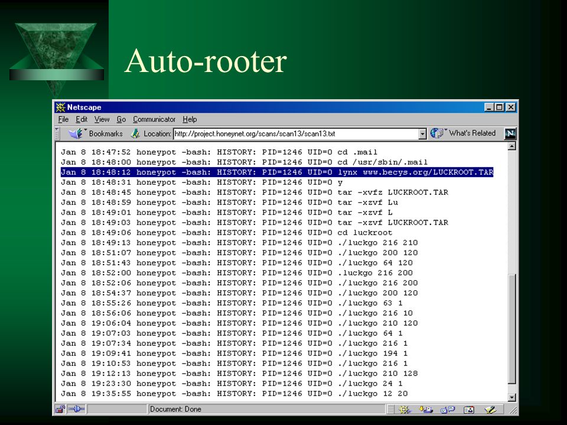Open Composer pen icon in component bar
The height and width of the screenshot is (425, 567).
pos(490,410)
